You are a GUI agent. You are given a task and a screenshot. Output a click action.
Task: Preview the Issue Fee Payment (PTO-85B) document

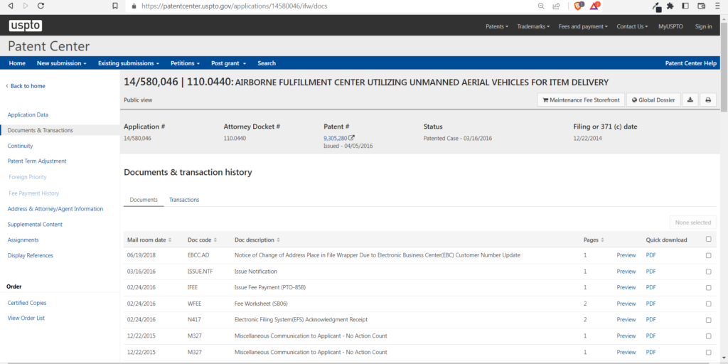point(626,287)
